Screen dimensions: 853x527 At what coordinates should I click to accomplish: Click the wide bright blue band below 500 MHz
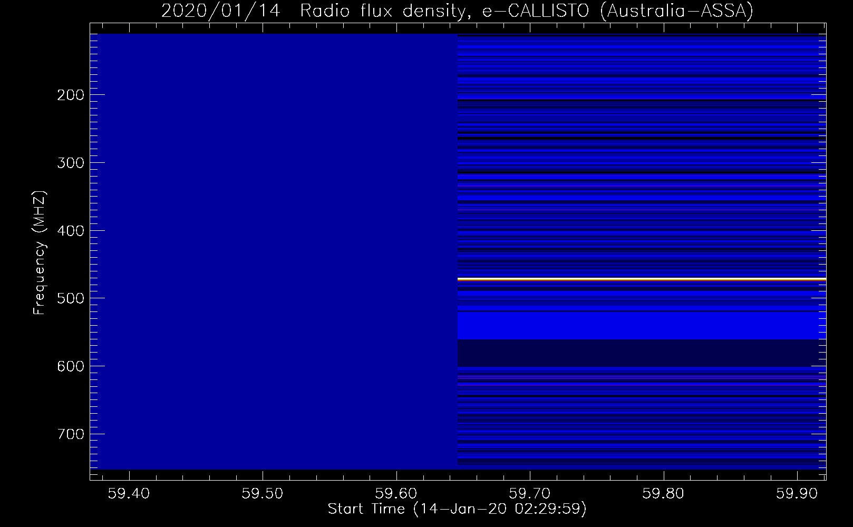click(642, 325)
